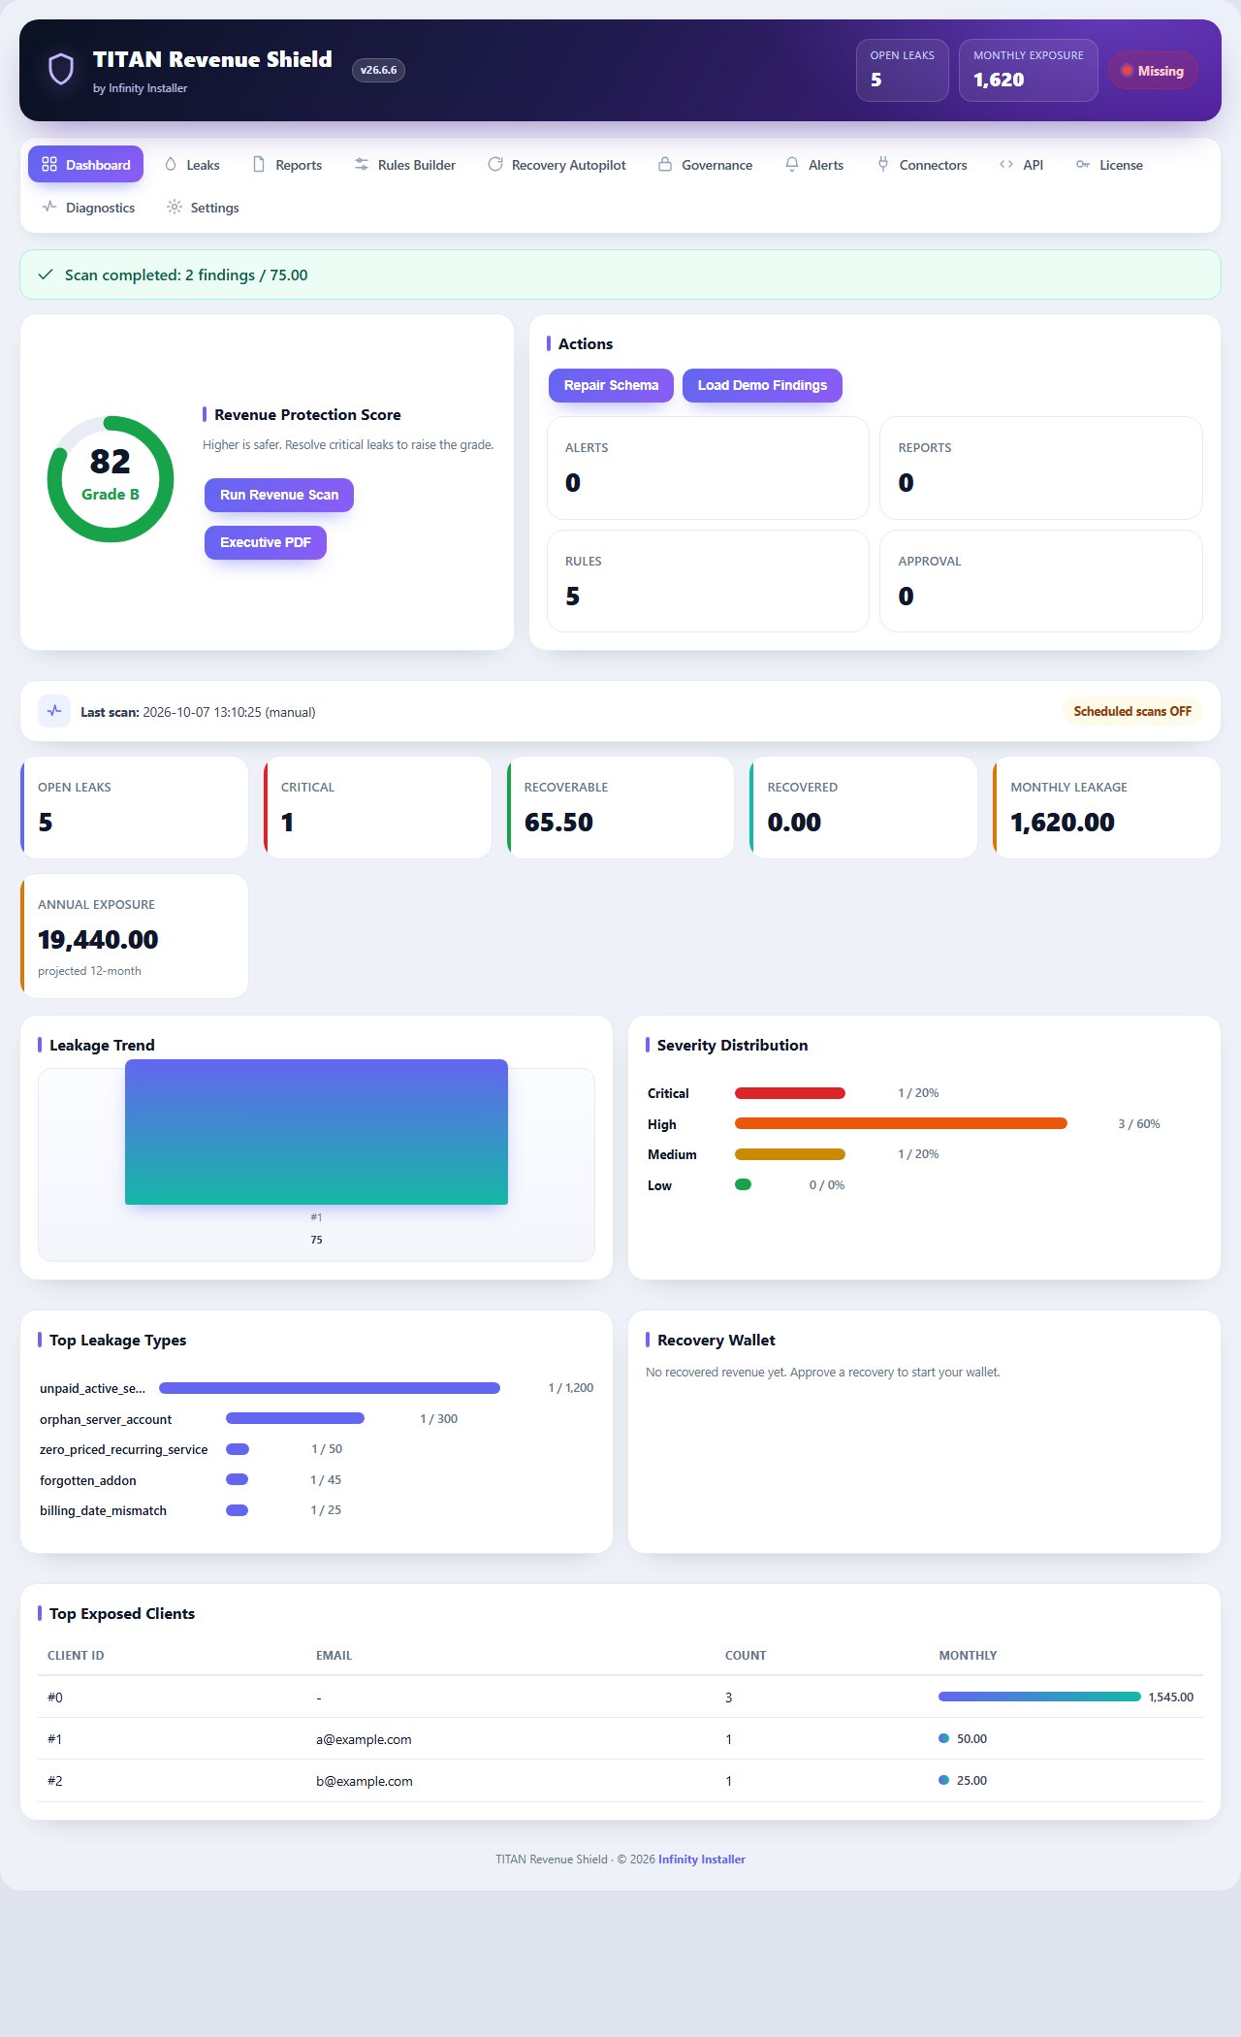Click the Critical leaks stat card
Viewport: 1241px width, 2037px height.
377,807
